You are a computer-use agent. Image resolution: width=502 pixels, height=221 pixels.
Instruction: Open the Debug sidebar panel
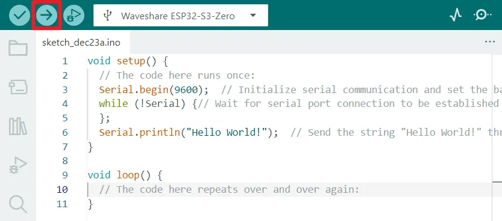pos(18,165)
